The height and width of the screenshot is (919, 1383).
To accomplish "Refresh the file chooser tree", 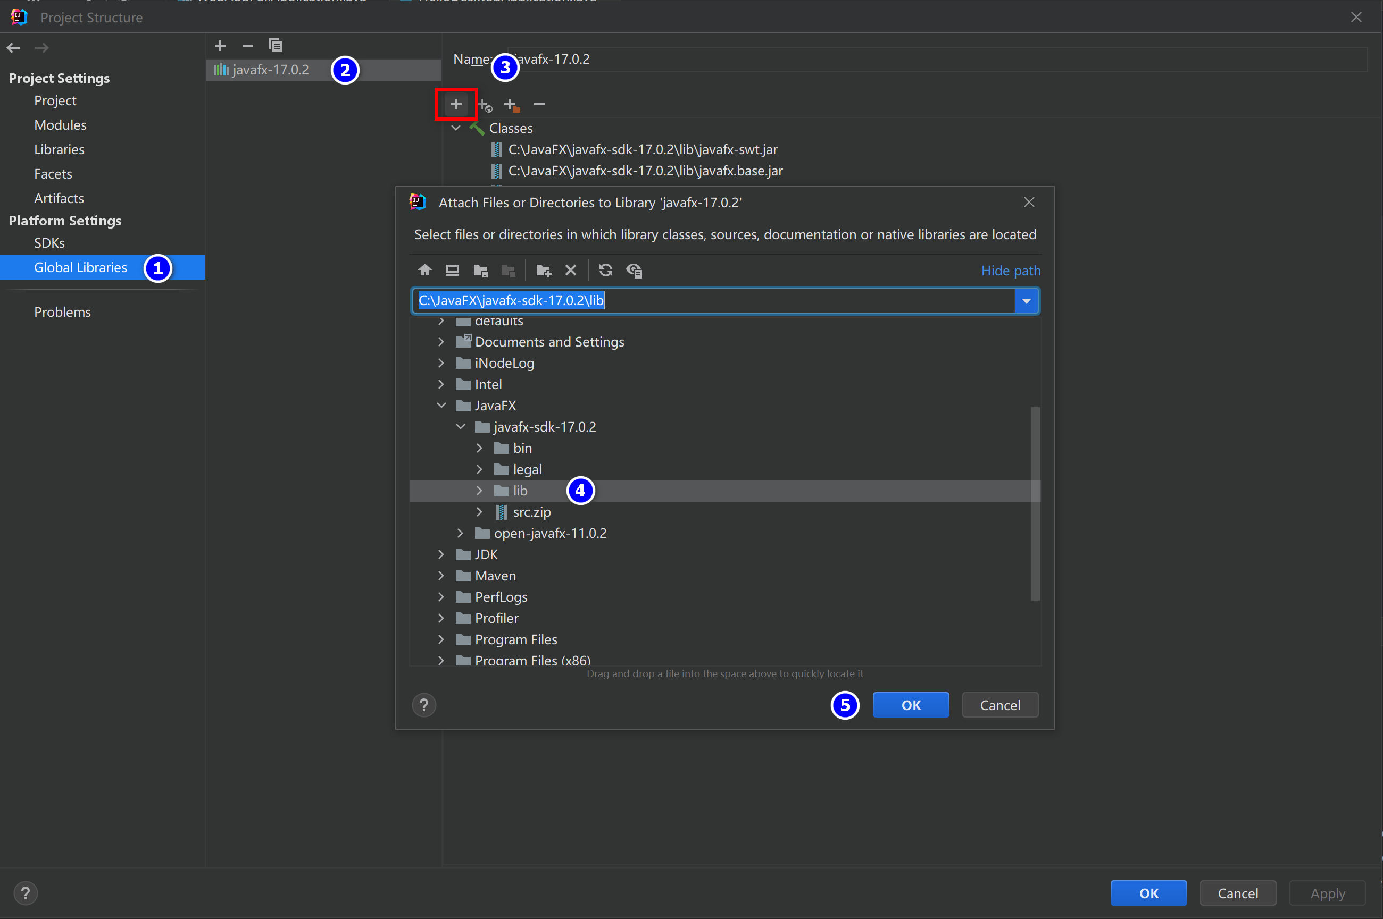I will point(605,270).
